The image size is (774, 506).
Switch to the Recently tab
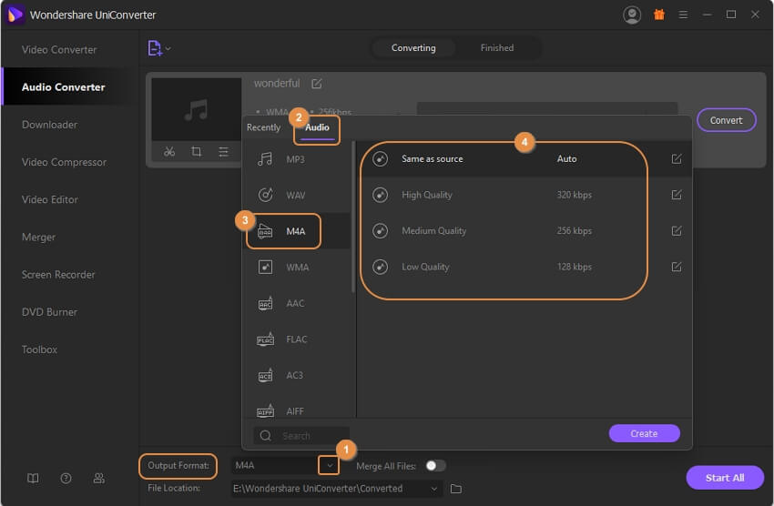click(263, 127)
